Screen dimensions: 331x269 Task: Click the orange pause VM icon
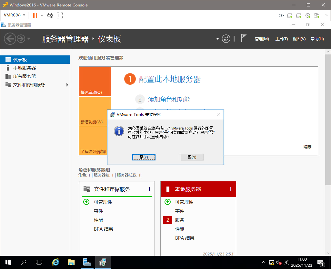[x=35, y=15]
